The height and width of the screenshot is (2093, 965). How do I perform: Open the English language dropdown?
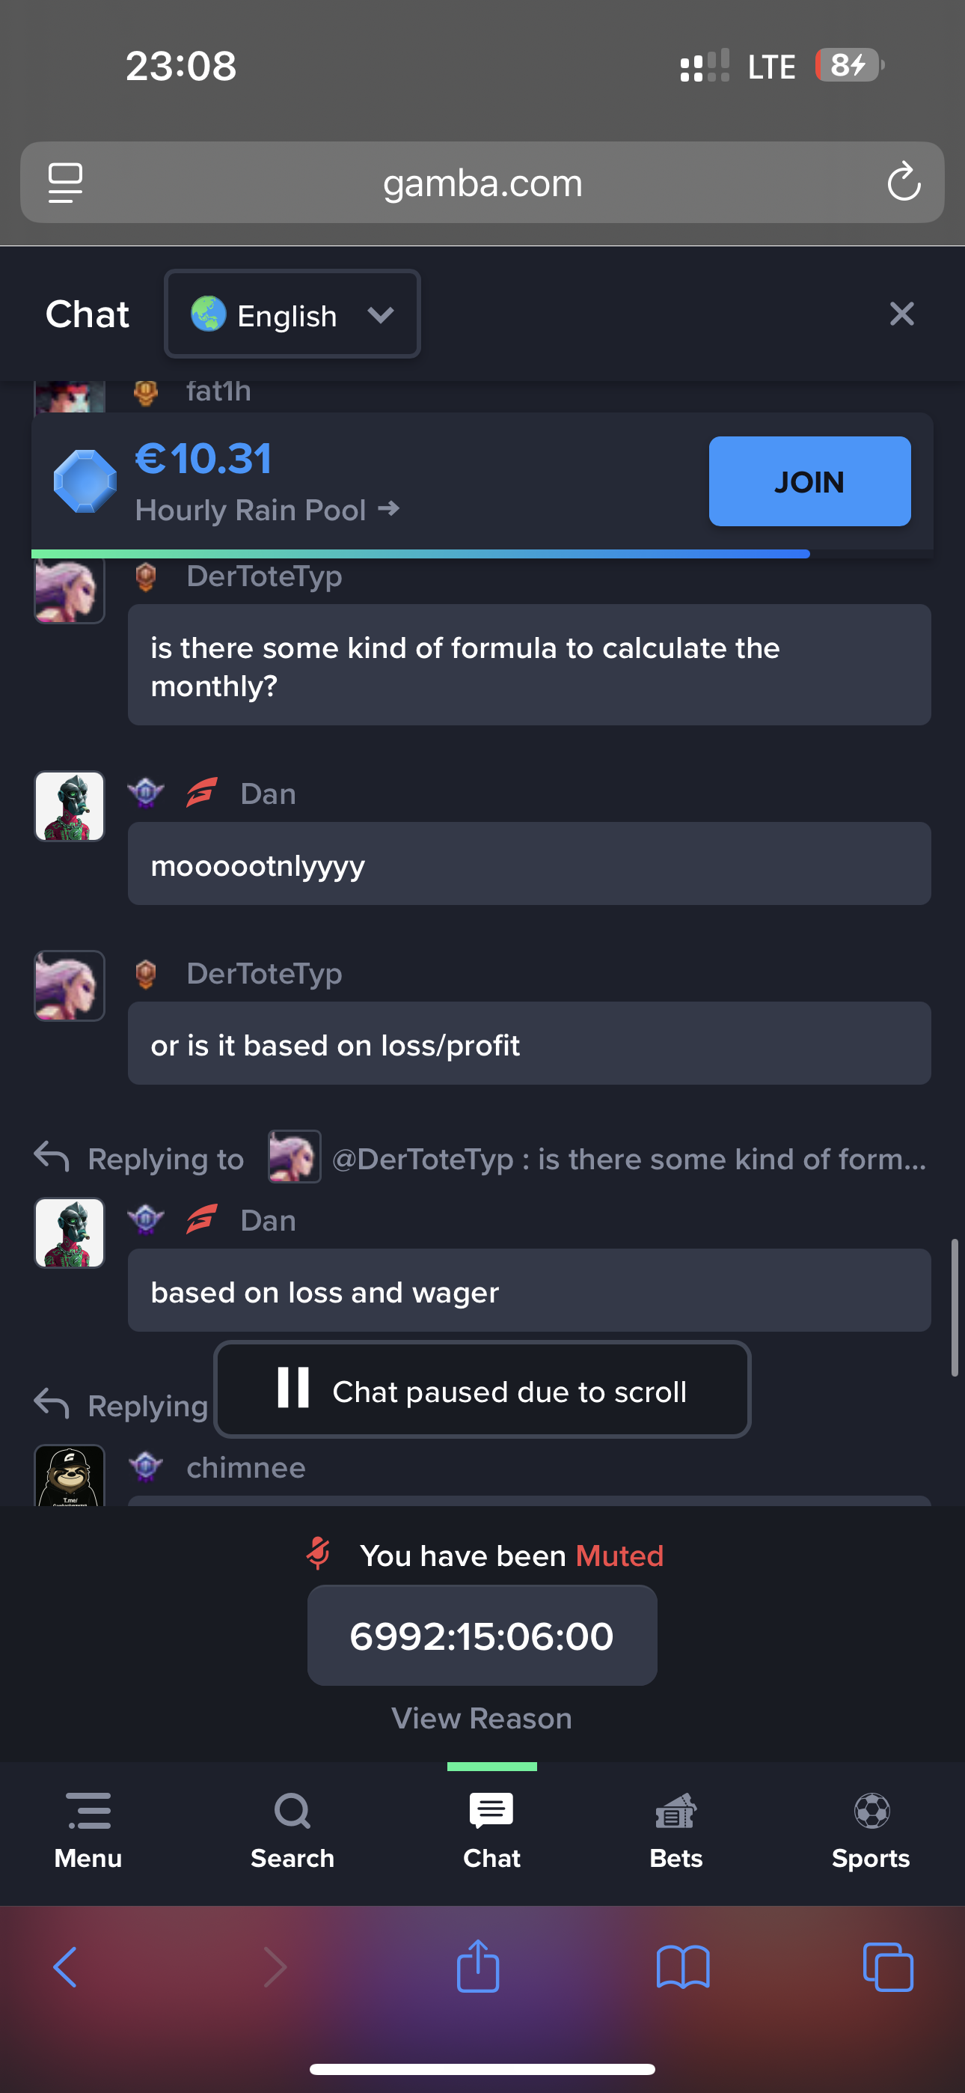[292, 314]
